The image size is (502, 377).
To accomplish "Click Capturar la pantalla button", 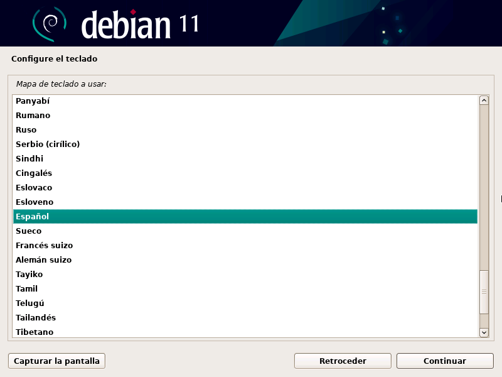I will [56, 361].
